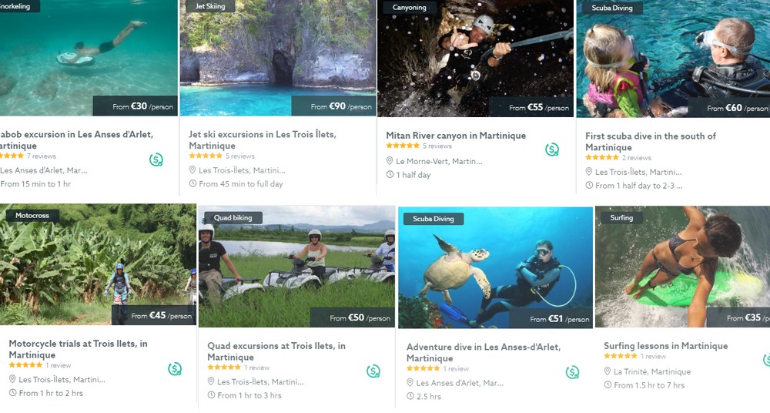Screen dimensions: 770x413
Task: Click cashback icon on Seabob excursion card
Action: coord(156,159)
